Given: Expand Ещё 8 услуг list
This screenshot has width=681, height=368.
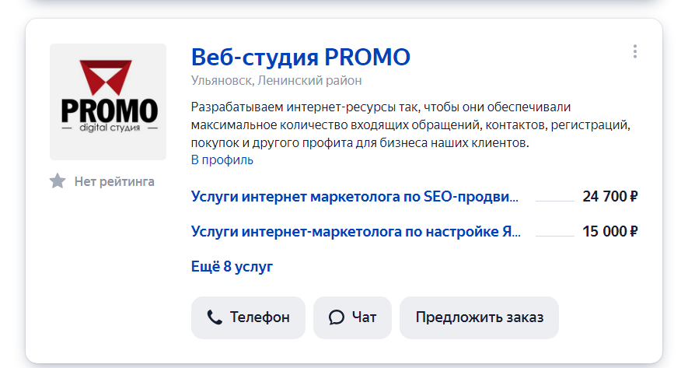Looking at the screenshot, I should pyautogui.click(x=232, y=266).
